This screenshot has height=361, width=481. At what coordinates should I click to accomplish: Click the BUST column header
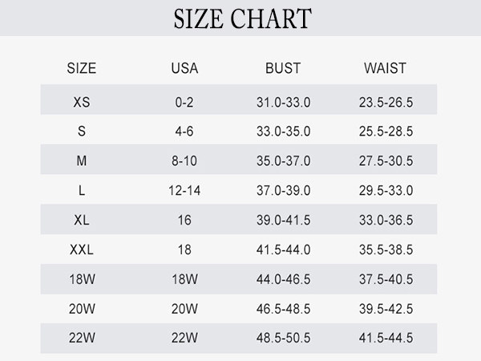[283, 68]
